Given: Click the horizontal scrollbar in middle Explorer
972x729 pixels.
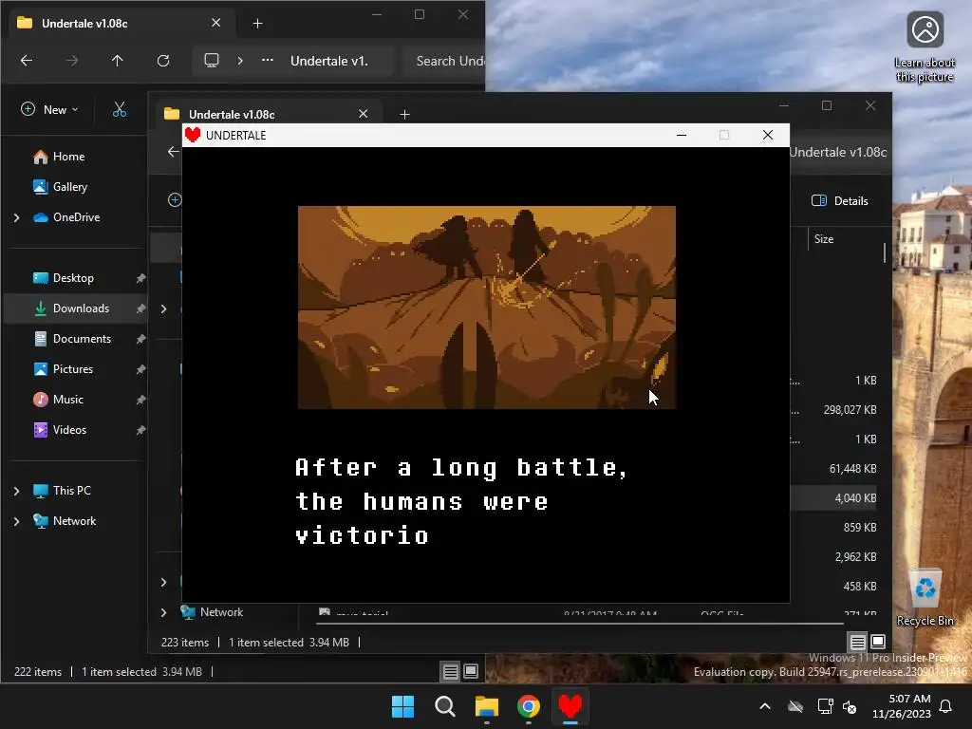Looking at the screenshot, I should (x=580, y=624).
